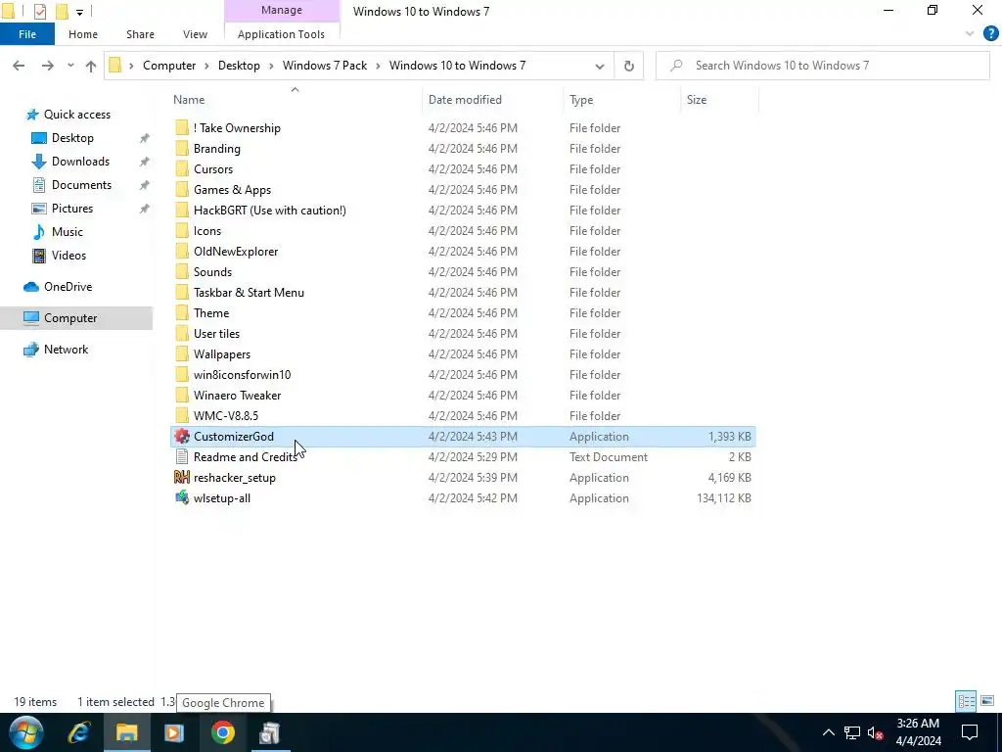Sort files by the Name column
The width and height of the screenshot is (1002, 752).
(189, 100)
